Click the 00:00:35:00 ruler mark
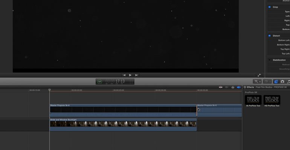 click(203, 90)
